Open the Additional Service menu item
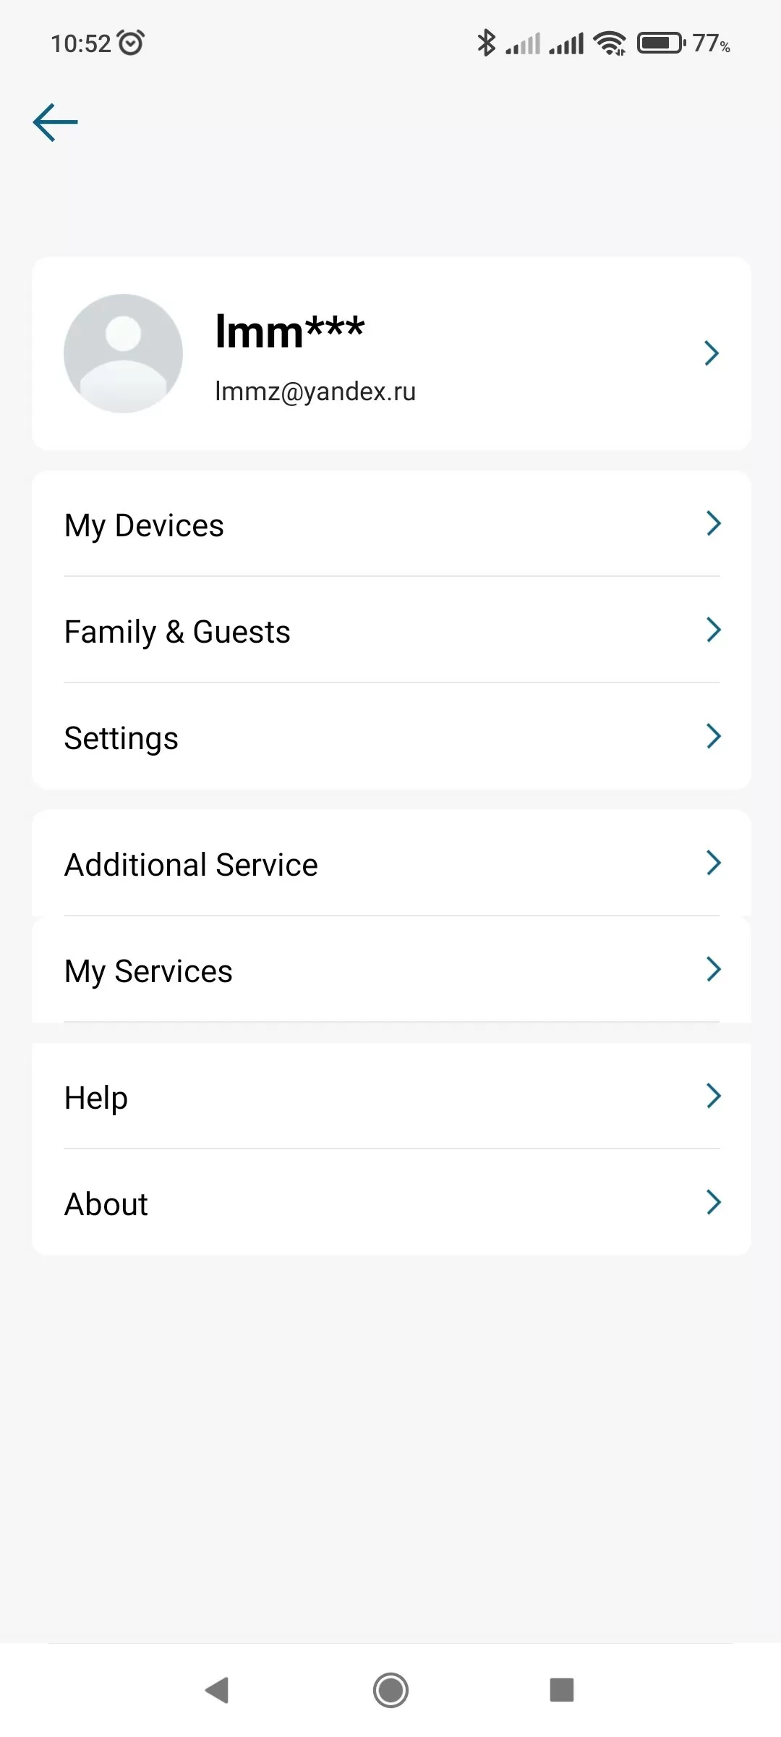 191,864
